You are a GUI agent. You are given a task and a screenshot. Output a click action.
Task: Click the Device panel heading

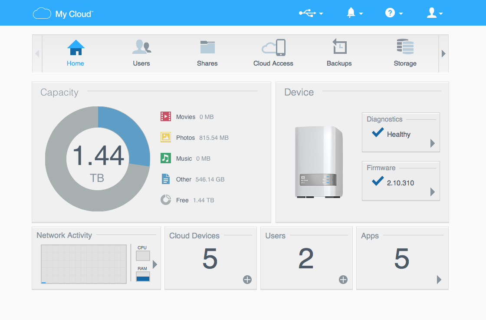[x=299, y=92]
